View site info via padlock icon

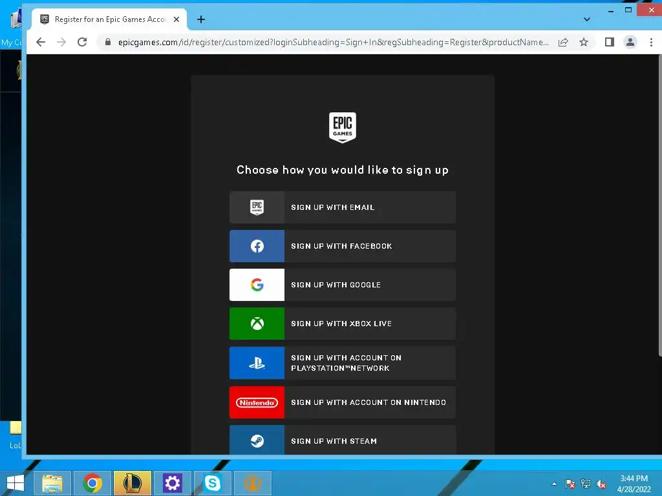tap(108, 42)
